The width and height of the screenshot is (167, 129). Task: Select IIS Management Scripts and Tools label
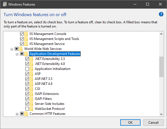(54, 39)
